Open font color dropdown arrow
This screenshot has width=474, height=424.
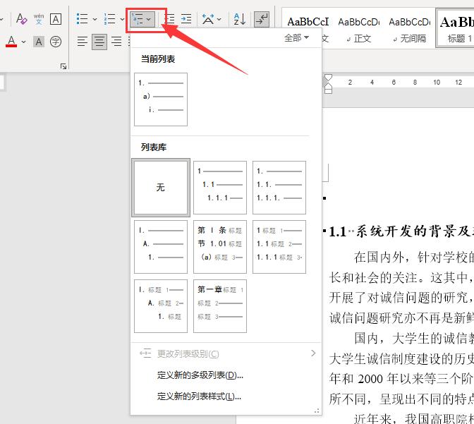[23, 42]
